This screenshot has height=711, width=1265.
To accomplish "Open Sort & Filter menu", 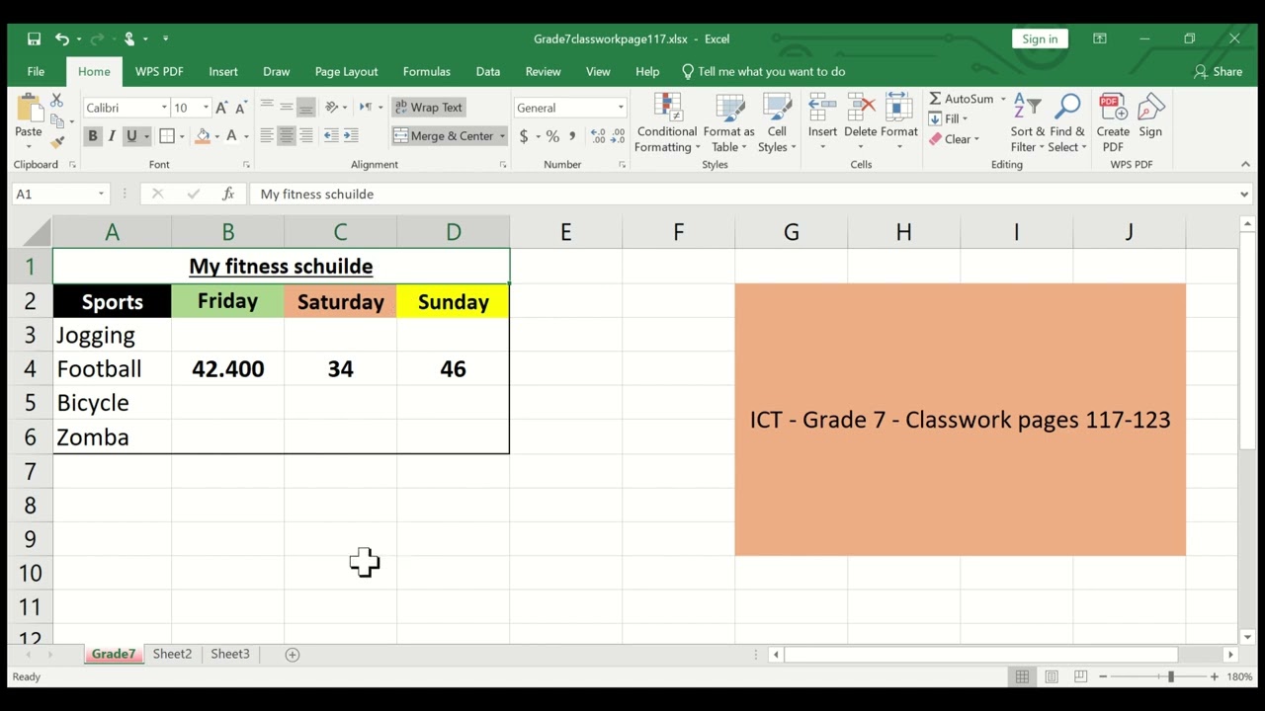I will tap(1027, 123).
